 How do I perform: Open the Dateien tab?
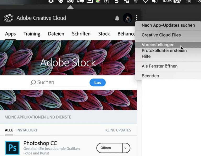(x=56, y=34)
